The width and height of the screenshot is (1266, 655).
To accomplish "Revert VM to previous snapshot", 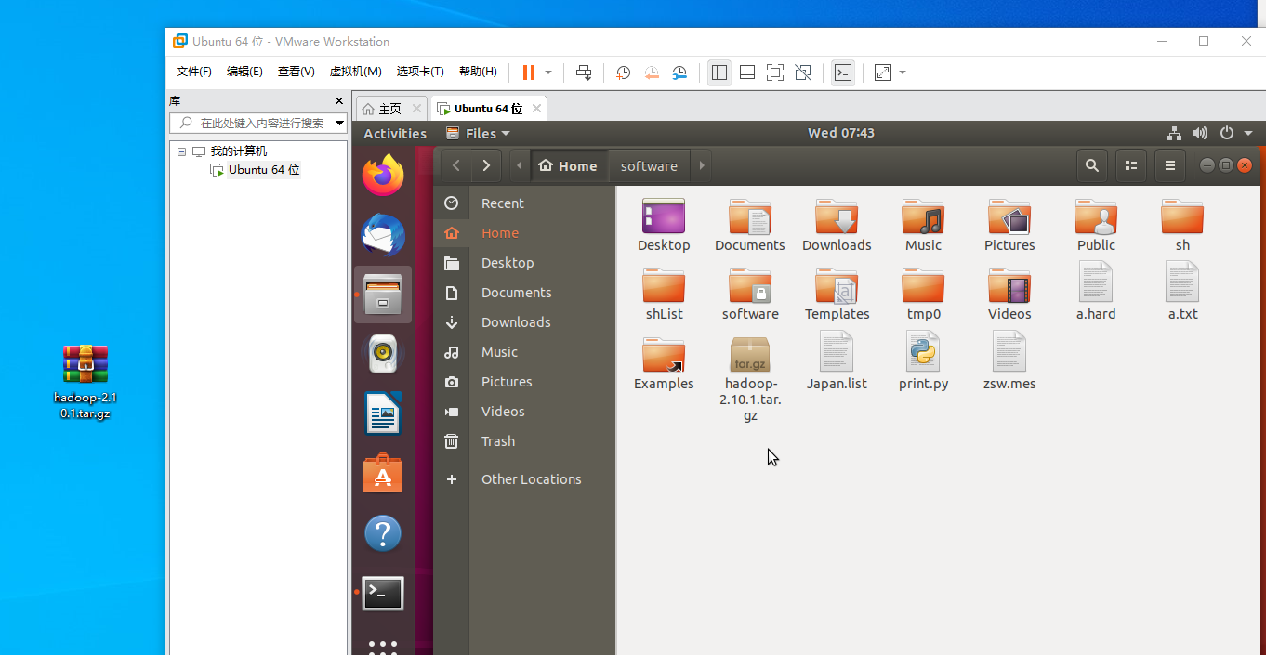I will tap(652, 72).
